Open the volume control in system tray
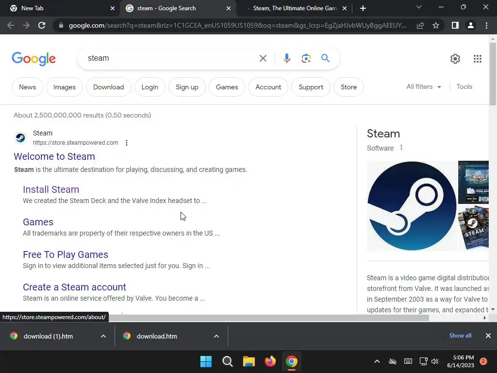 point(435,361)
